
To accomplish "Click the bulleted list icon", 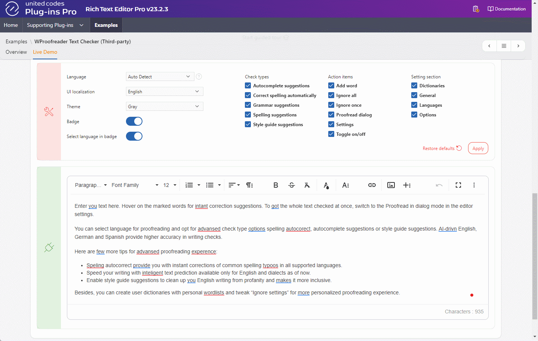I will (210, 185).
